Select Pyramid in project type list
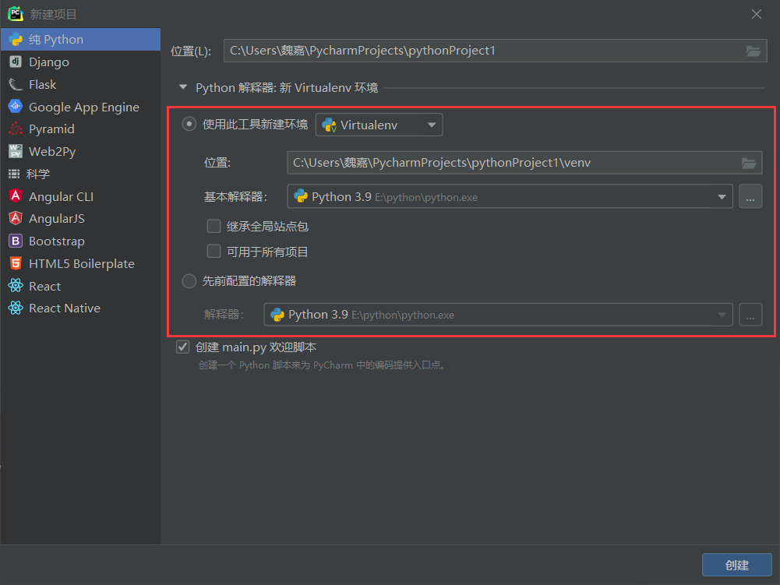Screen dimensions: 780x585 click(x=80, y=129)
